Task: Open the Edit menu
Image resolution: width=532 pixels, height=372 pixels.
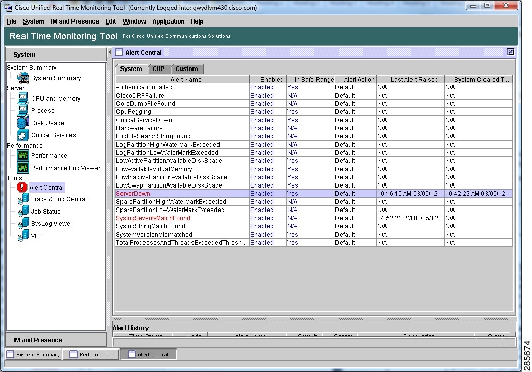Action: point(111,21)
